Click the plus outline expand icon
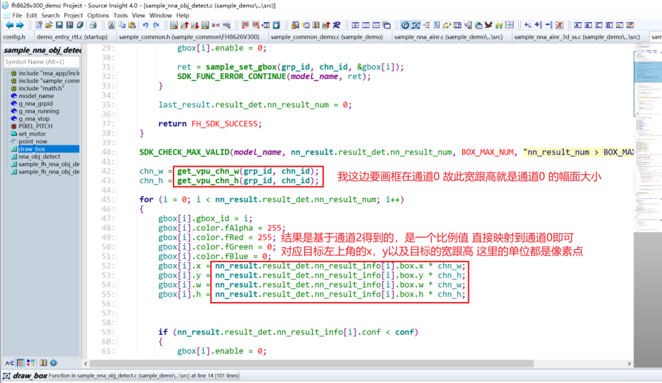The height and width of the screenshot is (383, 662). [538, 25]
